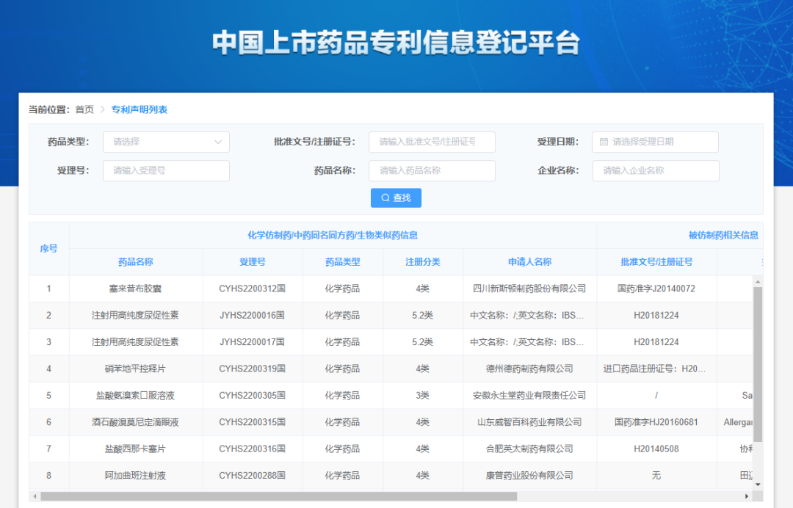Click the CYHS2200319国 cell
Image resolution: width=793 pixels, height=508 pixels.
point(253,369)
